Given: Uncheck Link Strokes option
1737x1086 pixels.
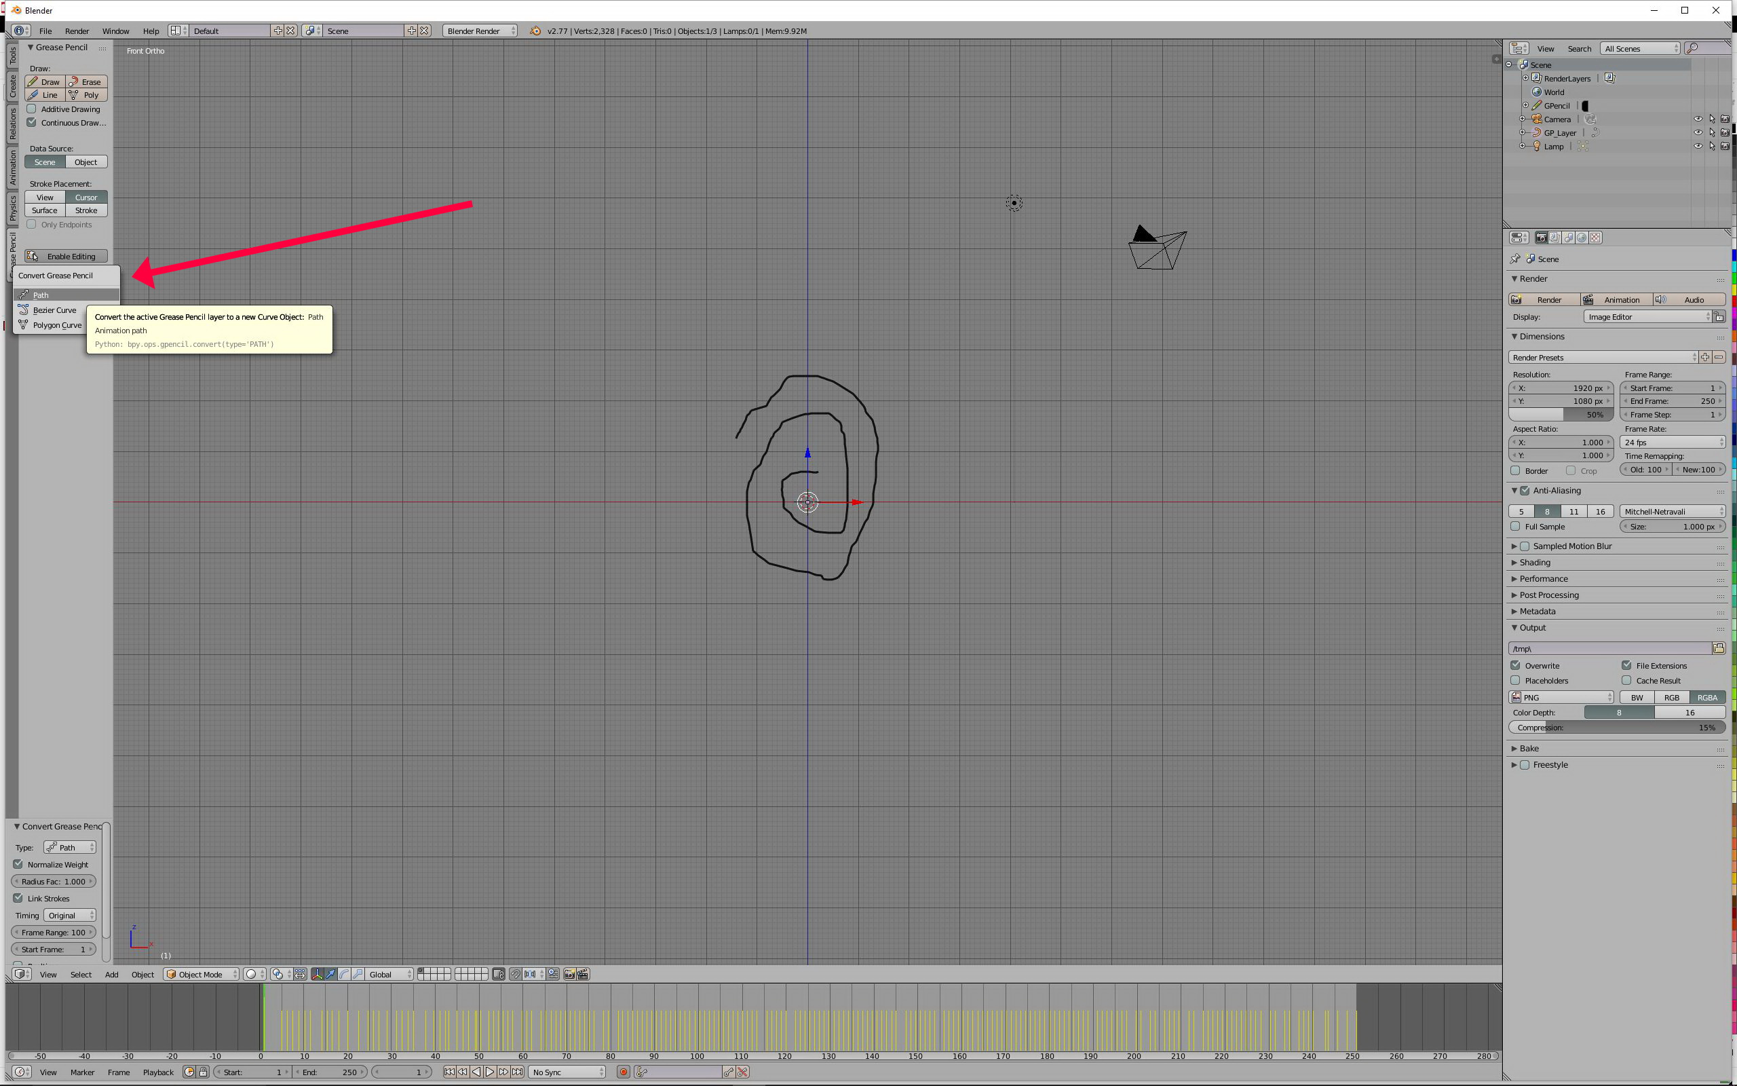Looking at the screenshot, I should point(19,898).
